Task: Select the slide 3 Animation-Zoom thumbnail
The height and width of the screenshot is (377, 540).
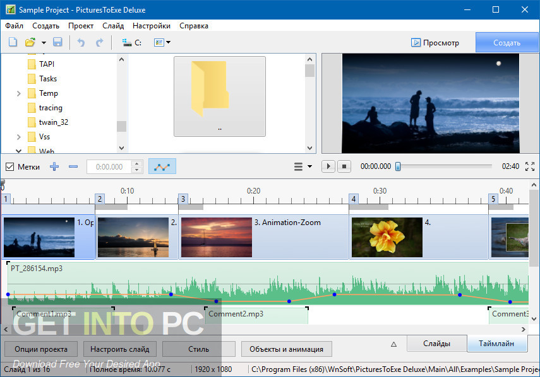Action: pos(217,237)
